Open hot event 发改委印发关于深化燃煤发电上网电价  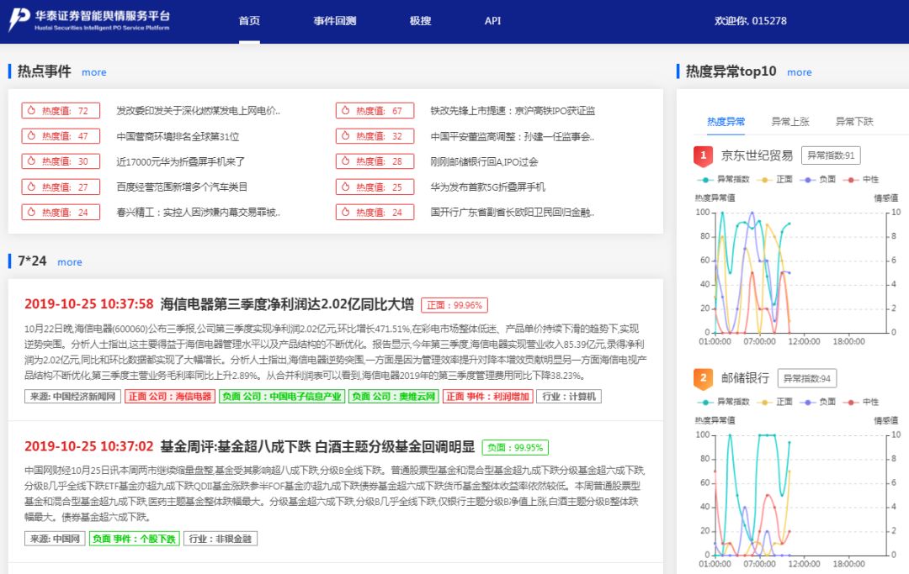199,111
